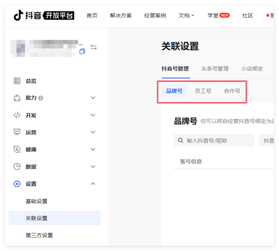Open info tooltip next to 能力
The width and height of the screenshot is (279, 251).
41,98
